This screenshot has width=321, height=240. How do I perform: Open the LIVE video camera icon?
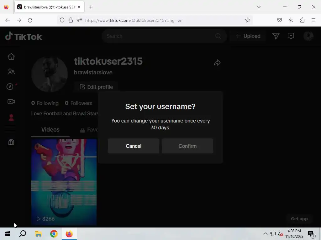[11, 102]
